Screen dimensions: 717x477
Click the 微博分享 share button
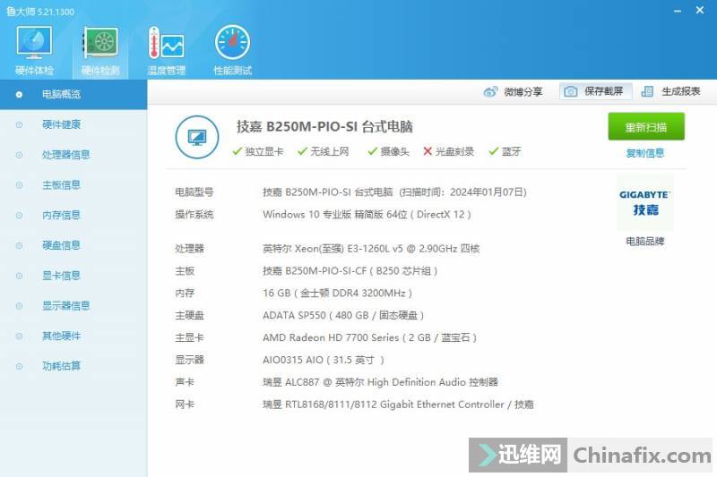(513, 92)
